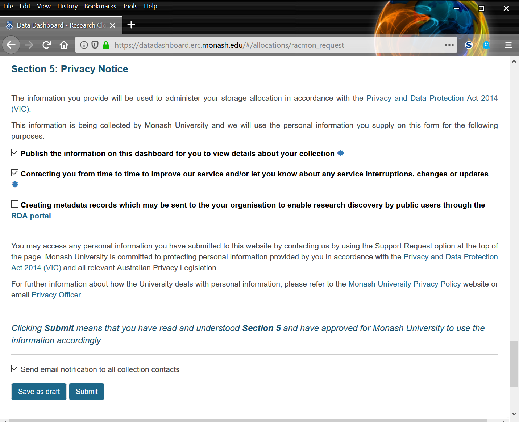The image size is (519, 422).
Task: Open the Bookmarks menu
Action: (x=100, y=6)
